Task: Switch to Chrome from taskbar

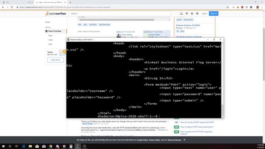Action: tap(51, 146)
